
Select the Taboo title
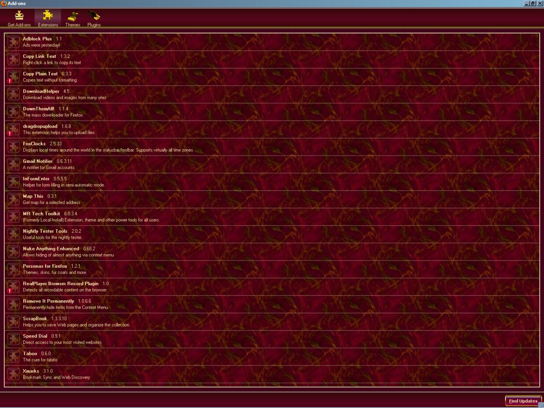pyautogui.click(x=30, y=353)
